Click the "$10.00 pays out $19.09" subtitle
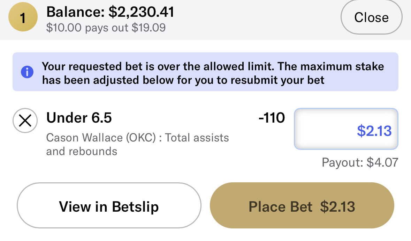 coord(106,28)
